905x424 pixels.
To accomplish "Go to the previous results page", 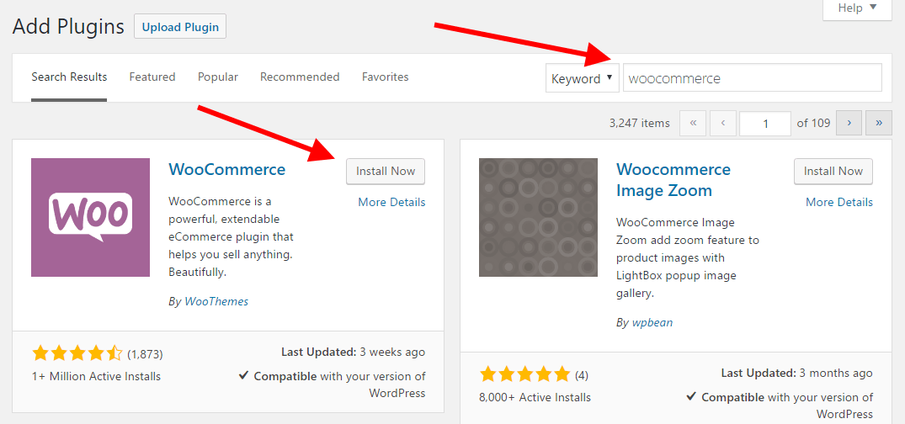I will pyautogui.click(x=722, y=124).
